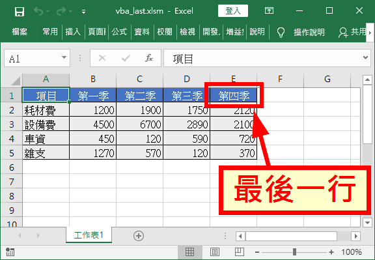Click vertical scrollbar up arrow
Image resolution: width=375 pixels, height=260 pixels.
pos(367,79)
